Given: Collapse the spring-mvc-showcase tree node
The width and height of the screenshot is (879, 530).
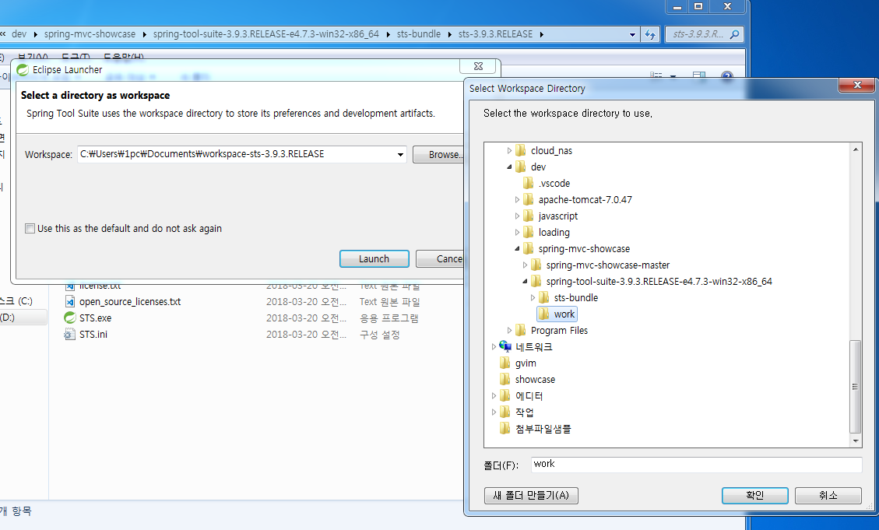Looking at the screenshot, I should (517, 248).
